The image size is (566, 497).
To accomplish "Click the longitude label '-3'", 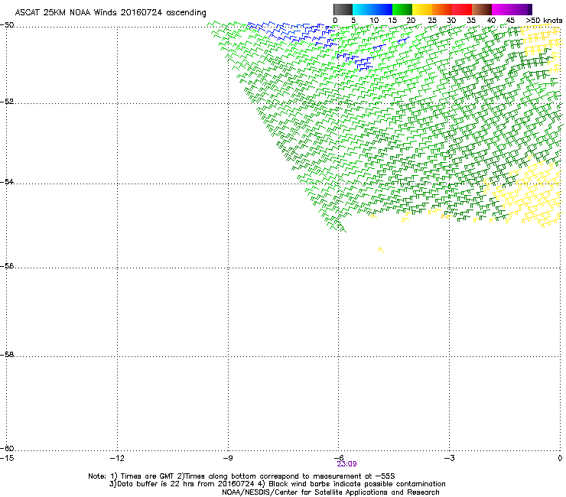I will (x=449, y=458).
